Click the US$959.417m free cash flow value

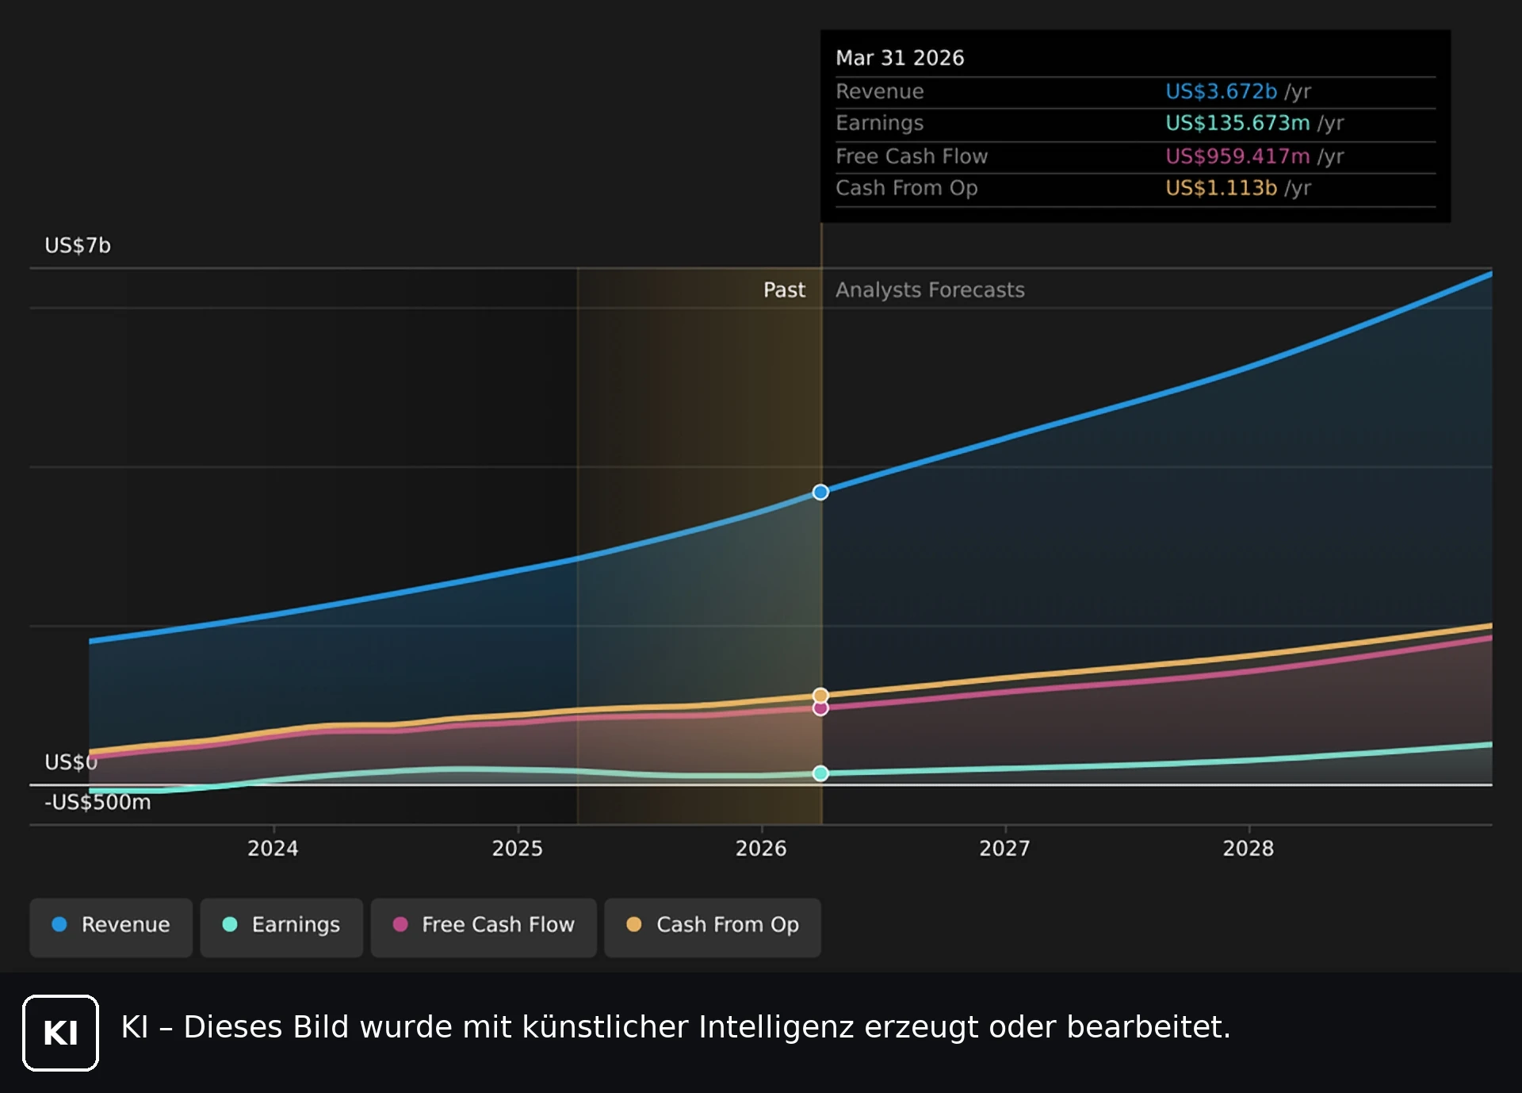click(1237, 156)
